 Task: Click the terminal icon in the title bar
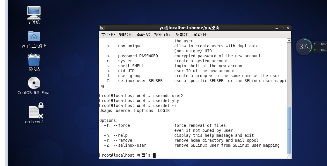(102, 28)
